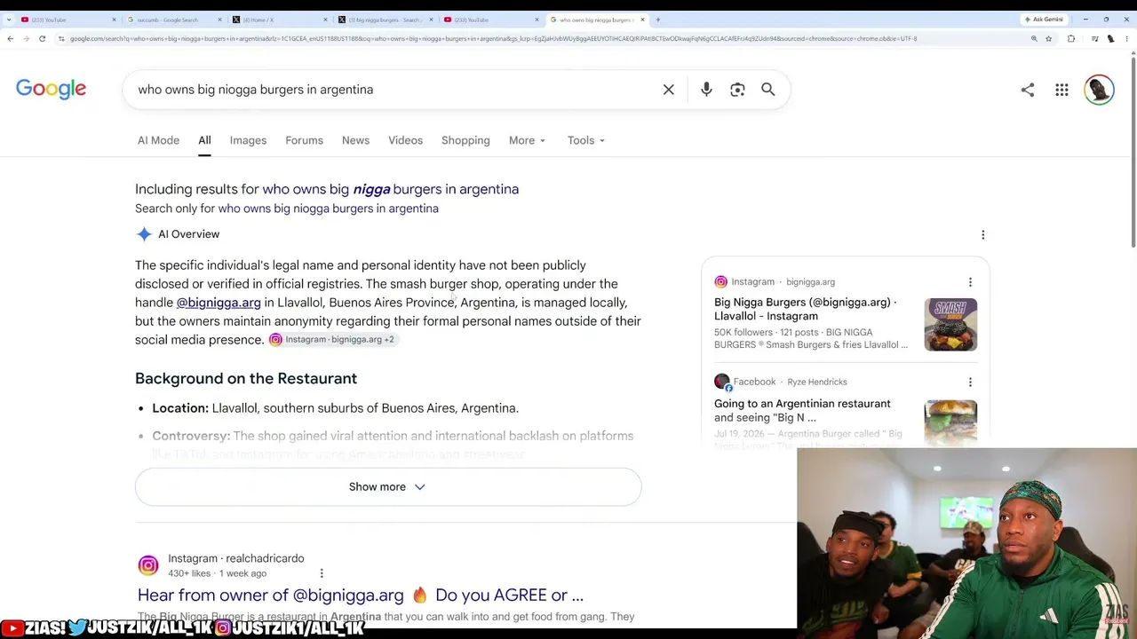Open the Chrome three-dot menu
Image resolution: width=1137 pixels, height=639 pixels.
pos(1126,38)
